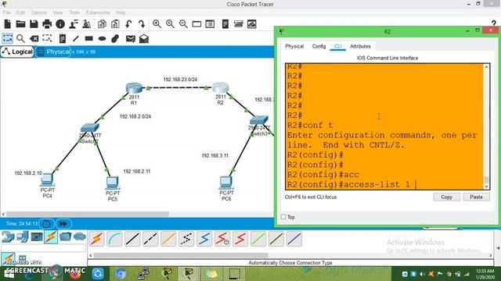Enable the Top checkbox in R2 window

pos(283,217)
